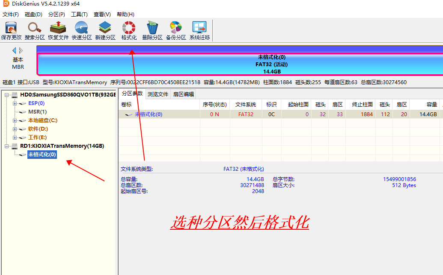Select the 未格式化(0) row in partition table
Viewport: 443px width, 275px height.
click(148, 114)
